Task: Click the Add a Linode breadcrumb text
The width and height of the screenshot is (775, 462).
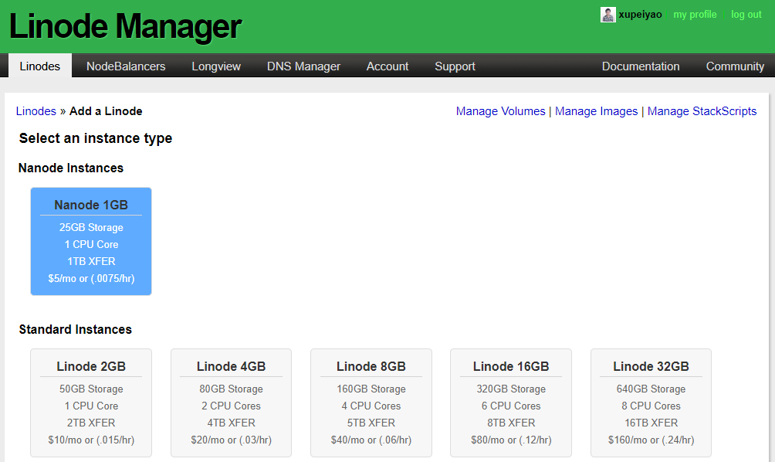Action: click(x=106, y=110)
